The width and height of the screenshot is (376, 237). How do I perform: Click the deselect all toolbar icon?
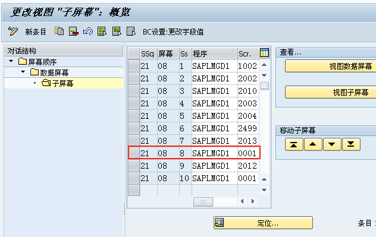pyautogui.click(x=131, y=31)
